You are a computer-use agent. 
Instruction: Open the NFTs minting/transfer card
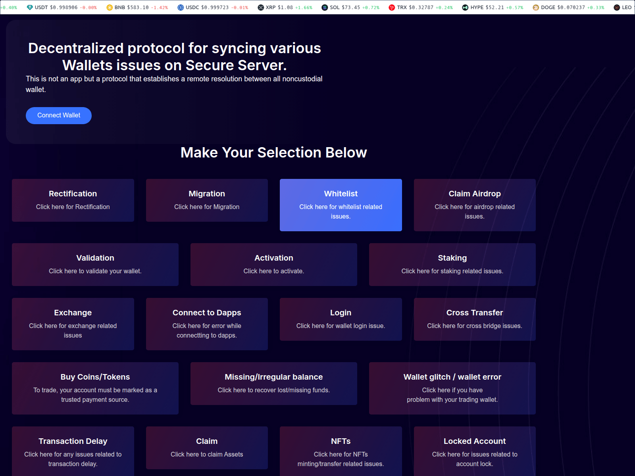point(341,451)
